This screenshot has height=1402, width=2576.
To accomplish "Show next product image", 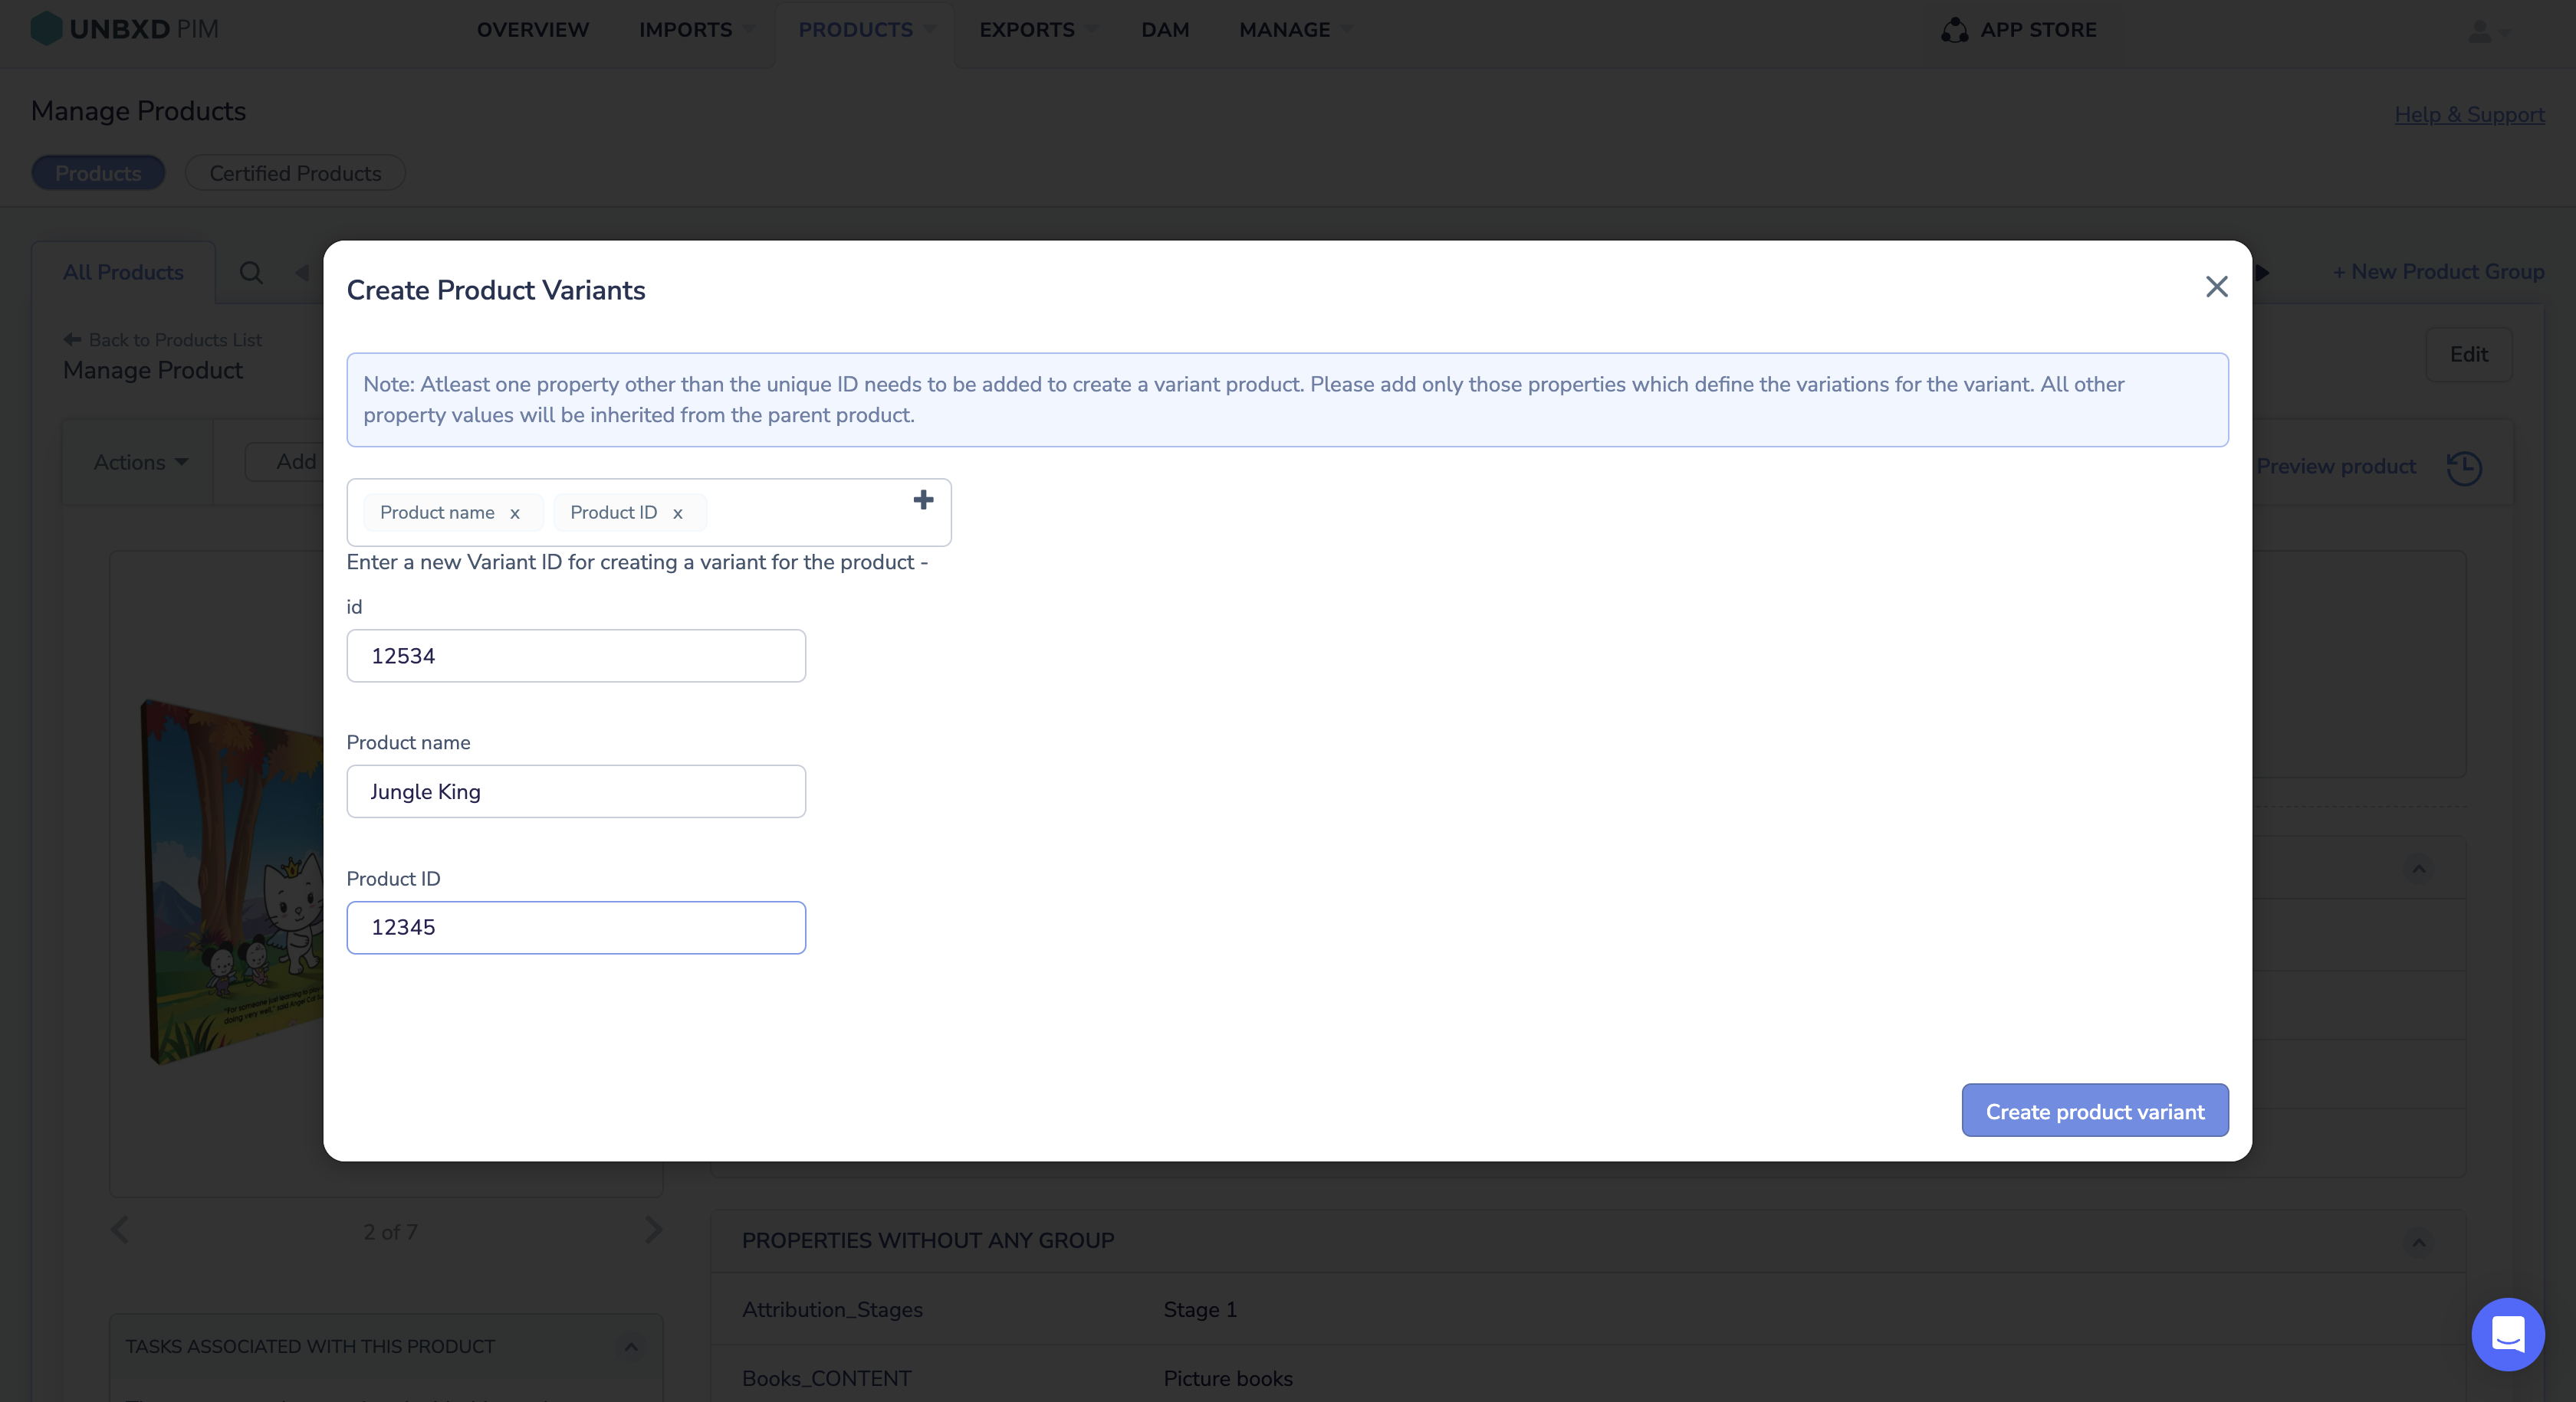I will point(654,1230).
